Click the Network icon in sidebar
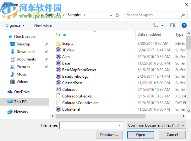This screenshot has height=141, width=191. point(10,112)
